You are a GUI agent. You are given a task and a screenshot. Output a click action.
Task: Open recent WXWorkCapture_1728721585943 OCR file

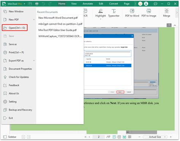[x=60, y=36]
